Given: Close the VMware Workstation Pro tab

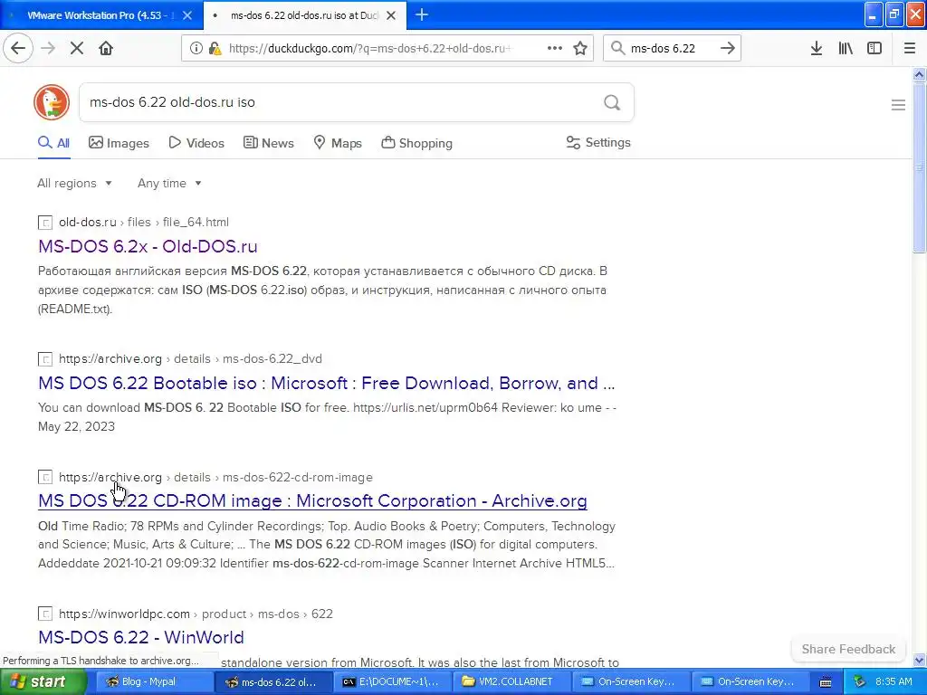Looking at the screenshot, I should point(186,15).
